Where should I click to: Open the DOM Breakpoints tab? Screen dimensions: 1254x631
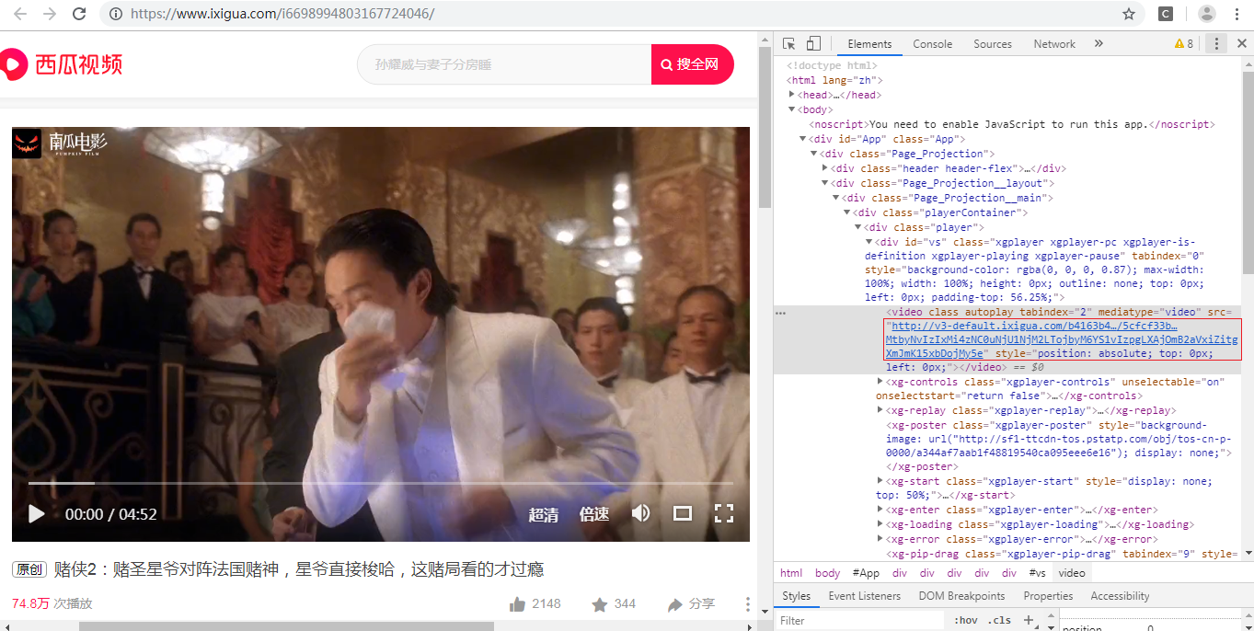(961, 596)
